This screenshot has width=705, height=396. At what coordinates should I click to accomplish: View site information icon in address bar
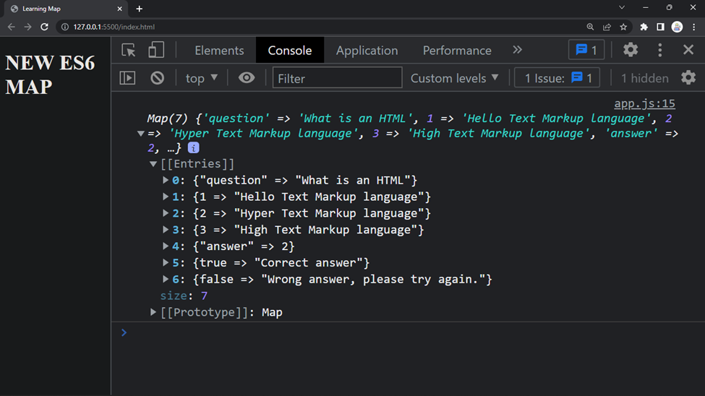coord(65,27)
